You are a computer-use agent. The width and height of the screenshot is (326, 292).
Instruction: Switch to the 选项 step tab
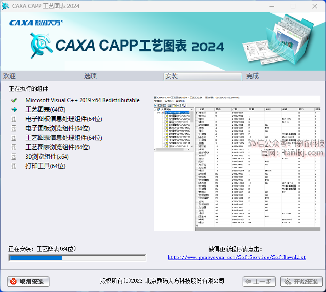pos(90,76)
